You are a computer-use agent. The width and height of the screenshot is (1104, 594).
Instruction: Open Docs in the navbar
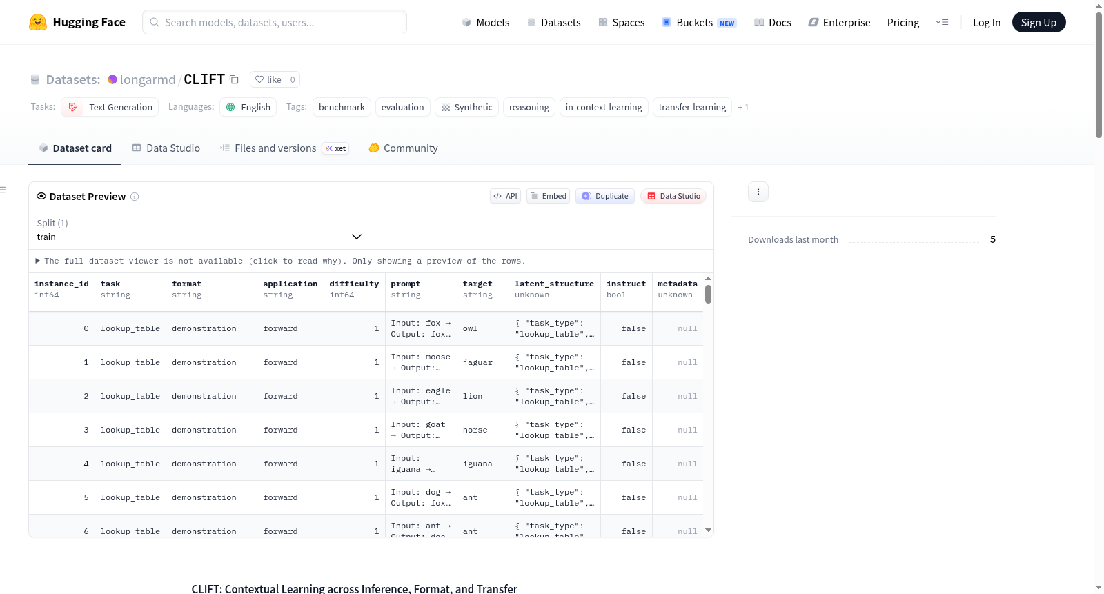pos(773,22)
